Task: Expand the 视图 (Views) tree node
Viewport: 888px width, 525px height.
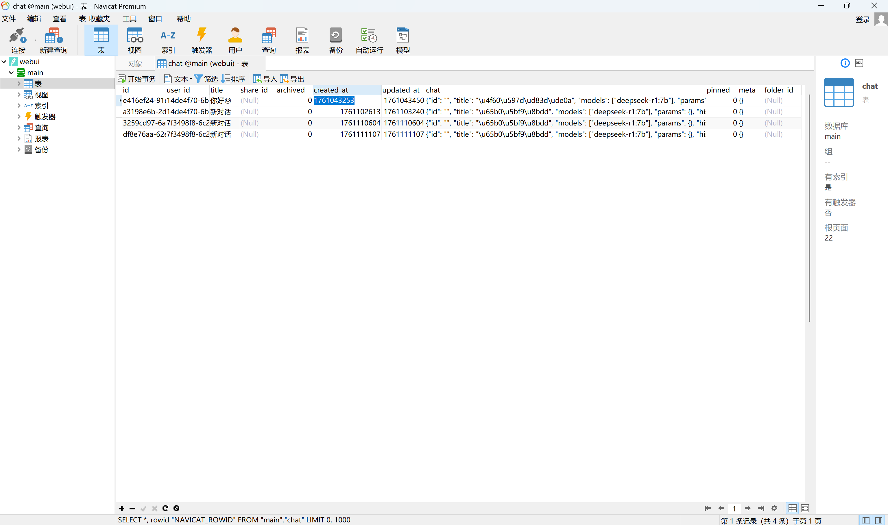Action: point(19,95)
